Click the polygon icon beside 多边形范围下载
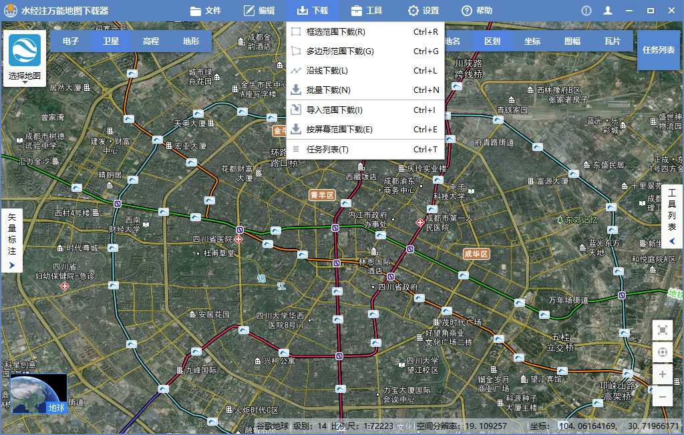The width and height of the screenshot is (684, 435). coord(296,51)
